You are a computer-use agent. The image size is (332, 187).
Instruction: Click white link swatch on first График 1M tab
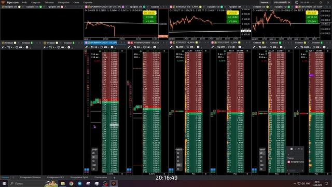pyautogui.click(x=20, y=7)
